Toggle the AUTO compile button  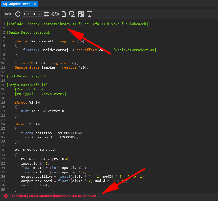click(x=8, y=14)
